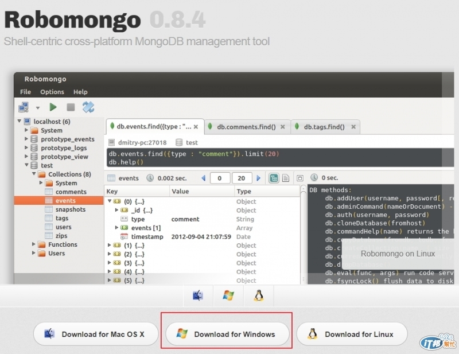Click the dmitry-pc:27018 connection label
The width and height of the screenshot is (459, 354).
[x=142, y=143]
